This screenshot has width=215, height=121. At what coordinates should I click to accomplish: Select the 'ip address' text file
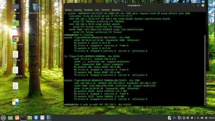click(x=15, y=56)
